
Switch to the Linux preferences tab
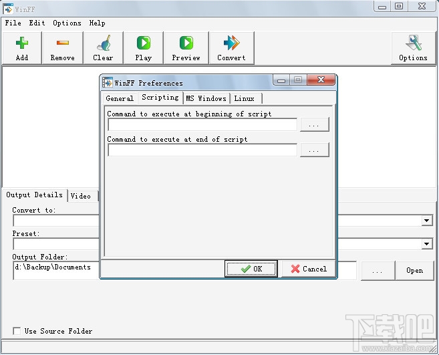(x=245, y=98)
